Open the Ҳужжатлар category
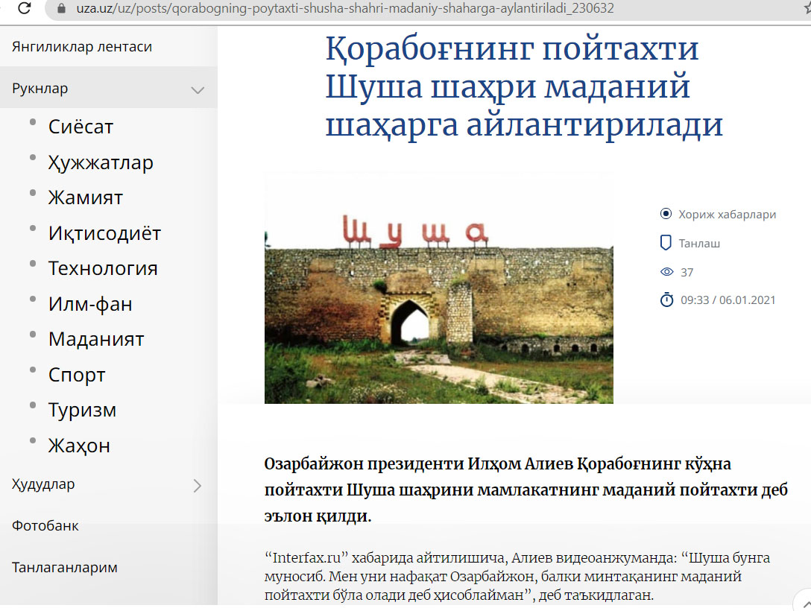811x611 pixels. (x=101, y=162)
